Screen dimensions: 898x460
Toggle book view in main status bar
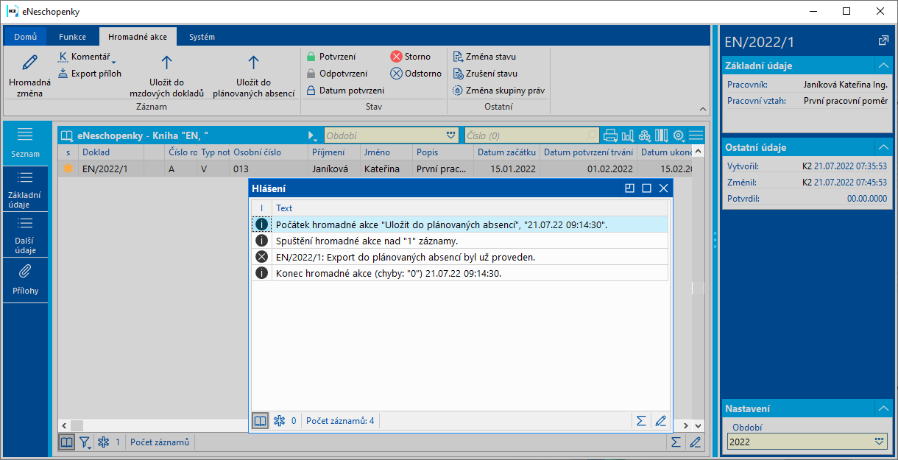[66, 442]
